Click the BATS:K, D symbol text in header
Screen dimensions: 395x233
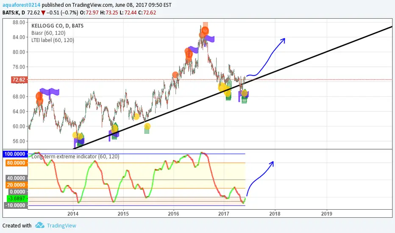14,13
